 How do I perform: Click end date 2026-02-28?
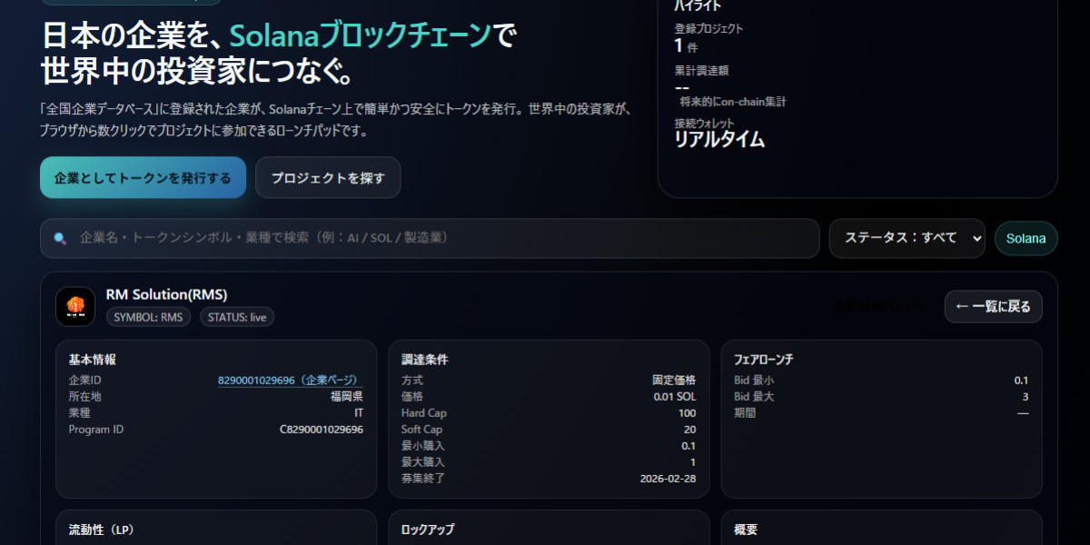click(669, 479)
